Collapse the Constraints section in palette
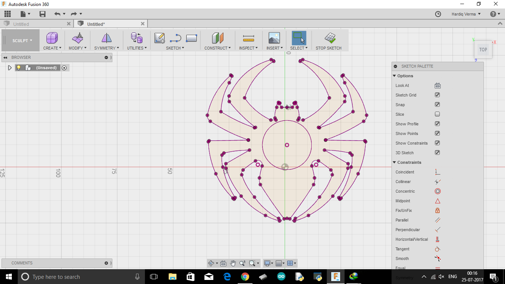This screenshot has height=284, width=505. [x=394, y=162]
